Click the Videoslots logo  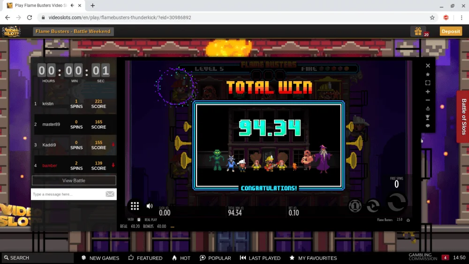(11, 31)
